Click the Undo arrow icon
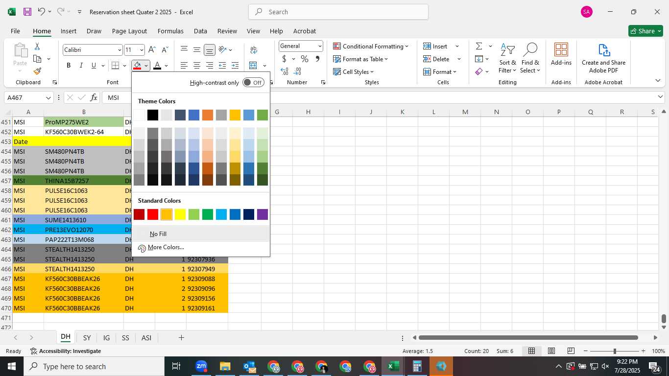This screenshot has width=669, height=376. 42,12
